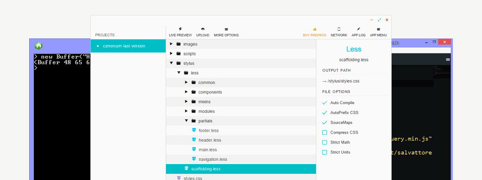Click the scaffolding.less file icon

pyautogui.click(x=186, y=168)
